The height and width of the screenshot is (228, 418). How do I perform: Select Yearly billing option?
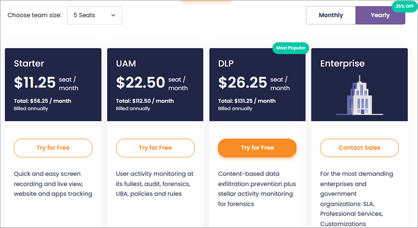[380, 15]
